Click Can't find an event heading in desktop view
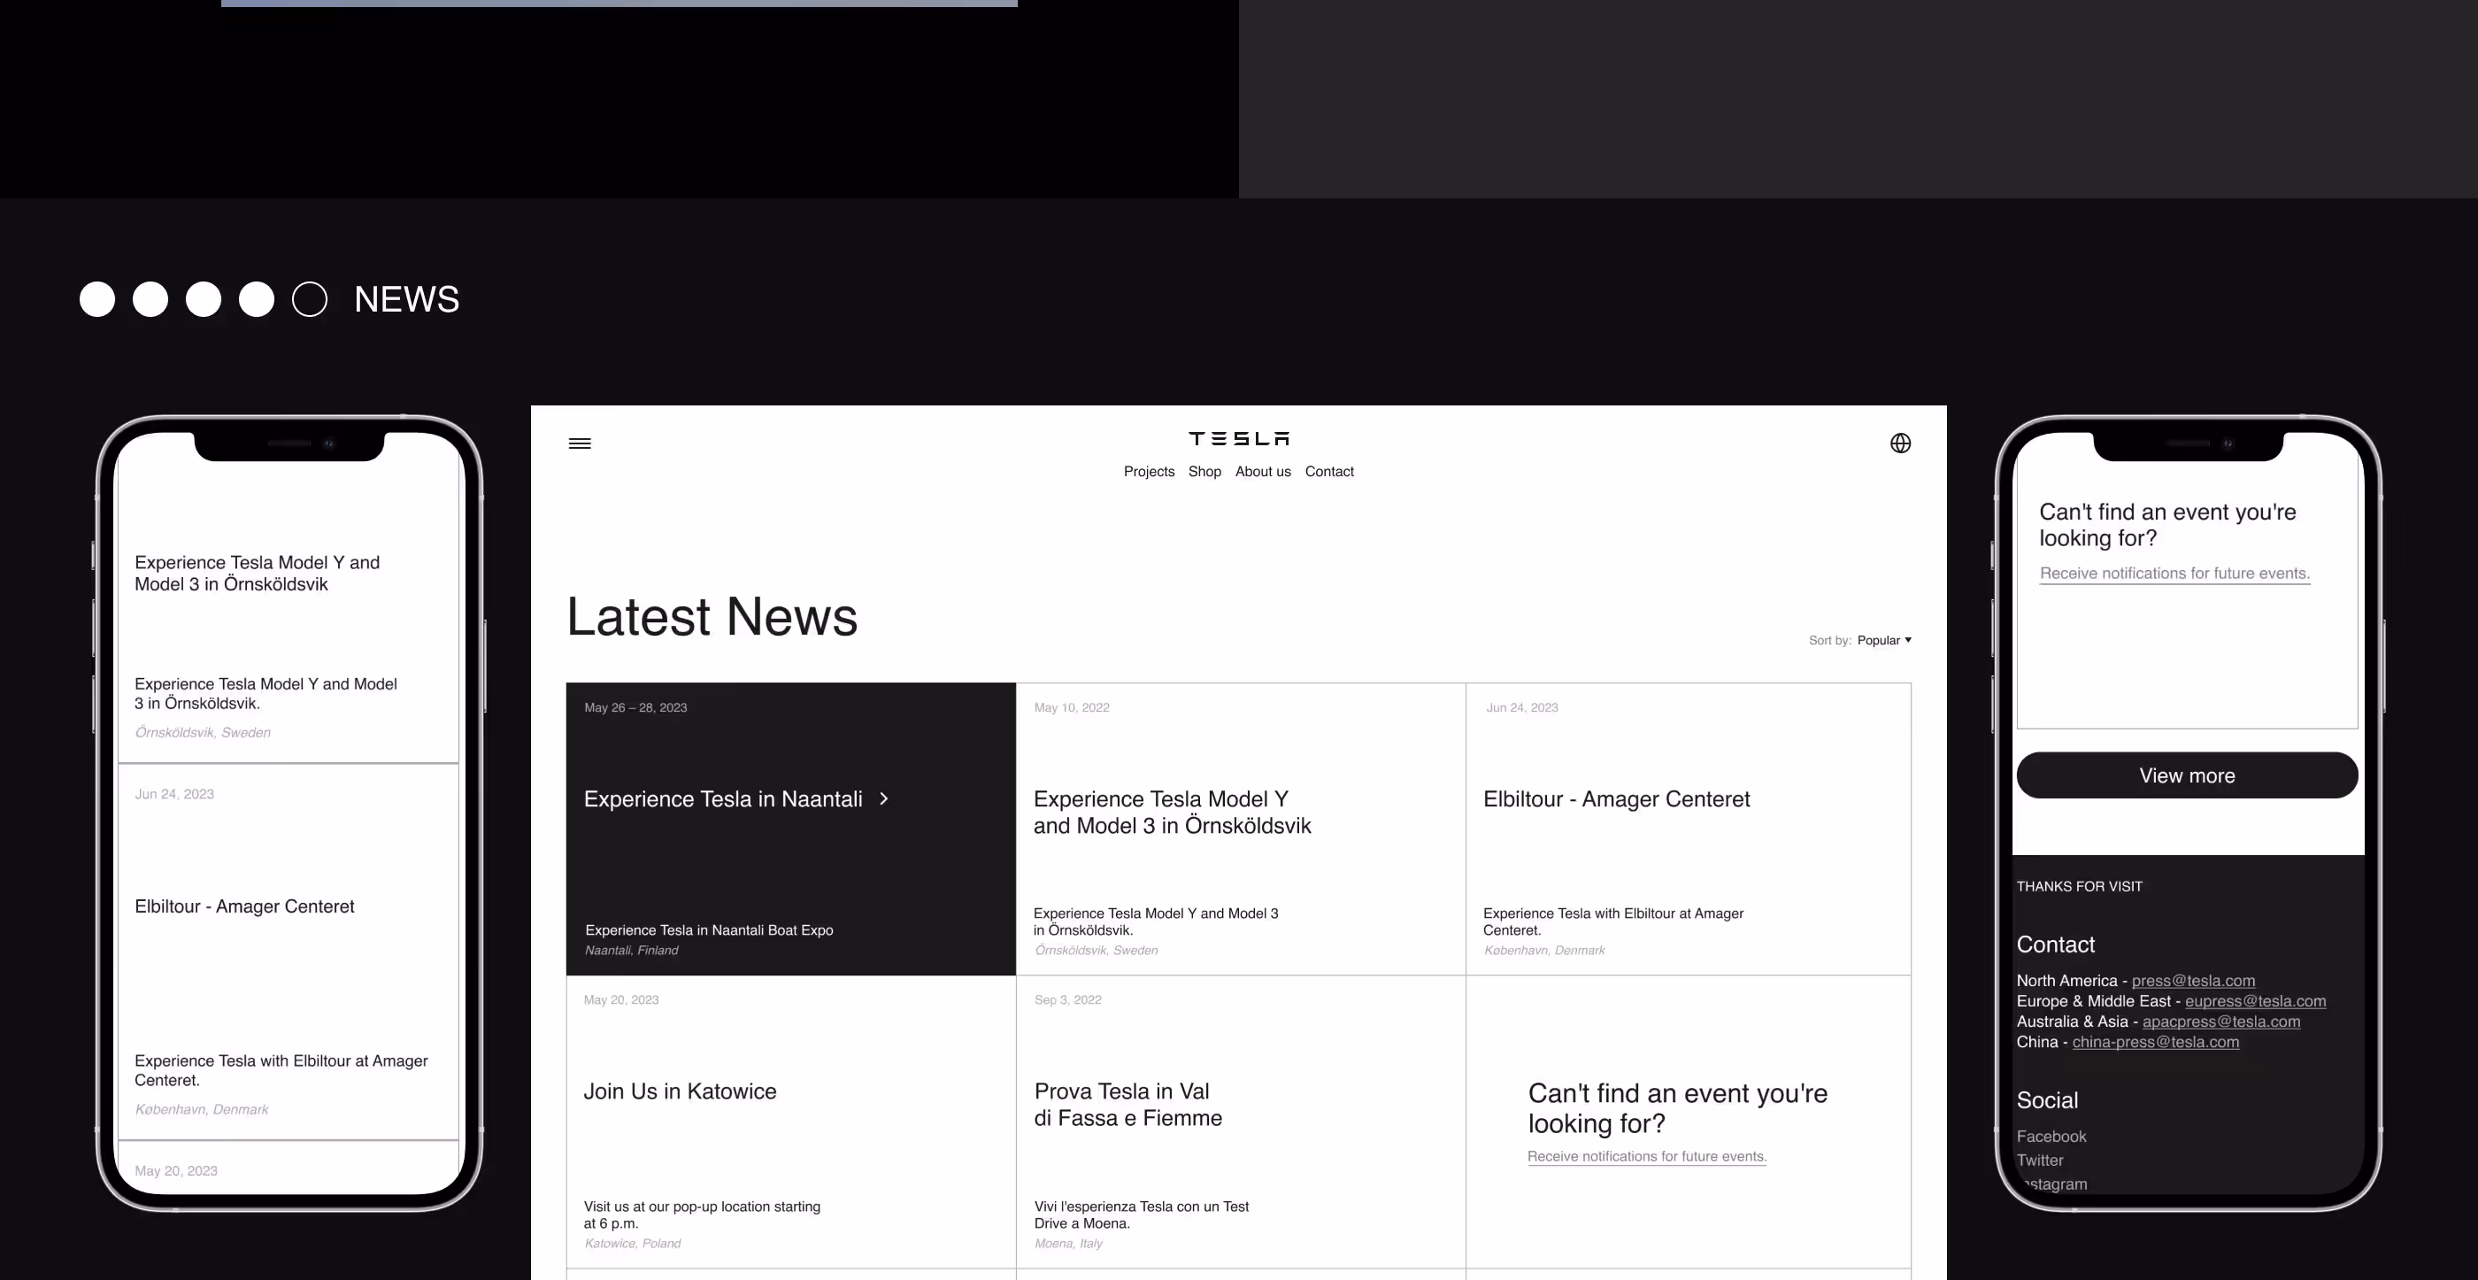 [1678, 1108]
